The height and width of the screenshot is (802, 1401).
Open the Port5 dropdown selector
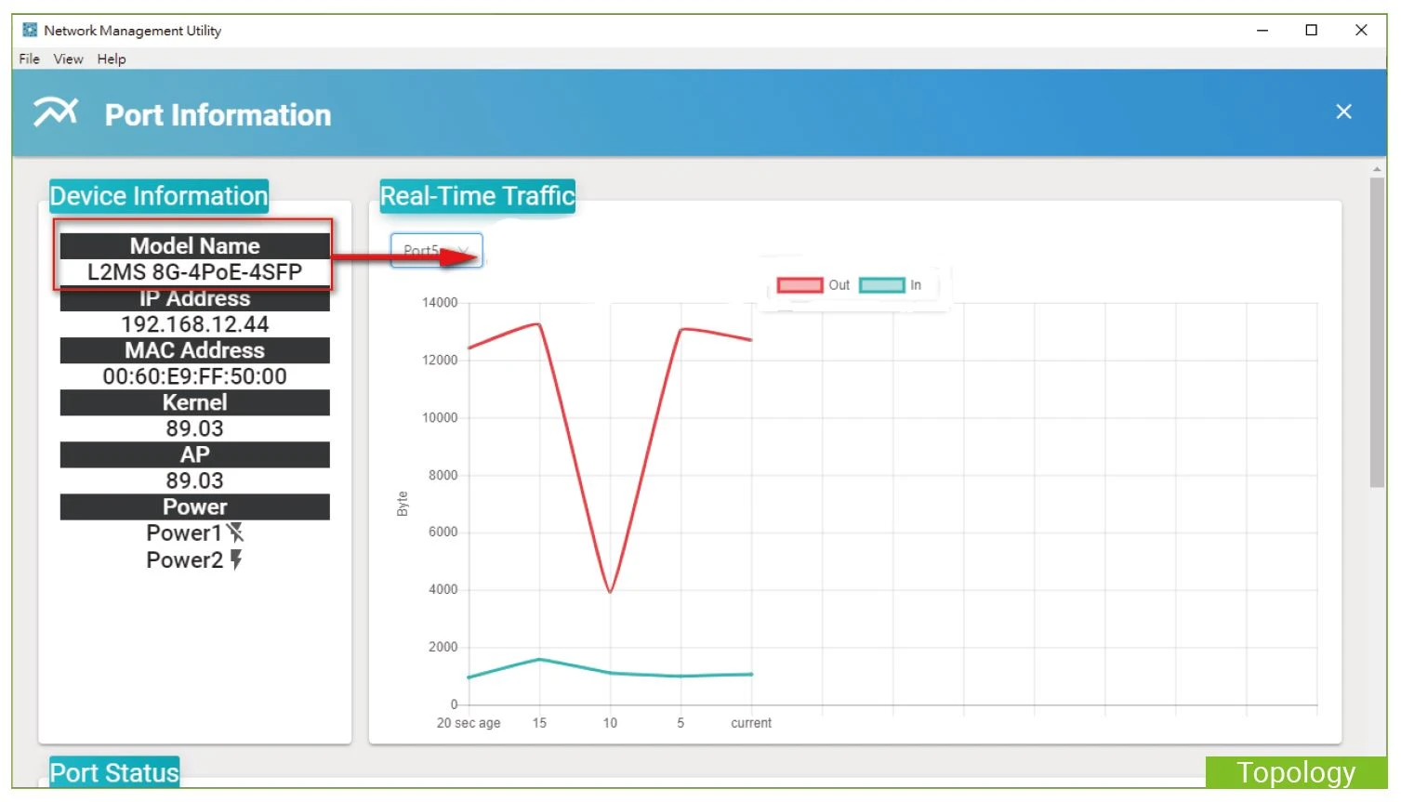click(436, 250)
